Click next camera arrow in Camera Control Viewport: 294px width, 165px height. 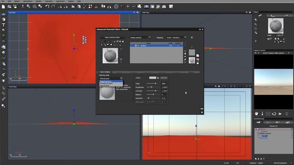click(x=288, y=53)
